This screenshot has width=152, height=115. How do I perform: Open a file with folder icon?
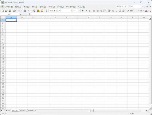[x=6, y=11]
